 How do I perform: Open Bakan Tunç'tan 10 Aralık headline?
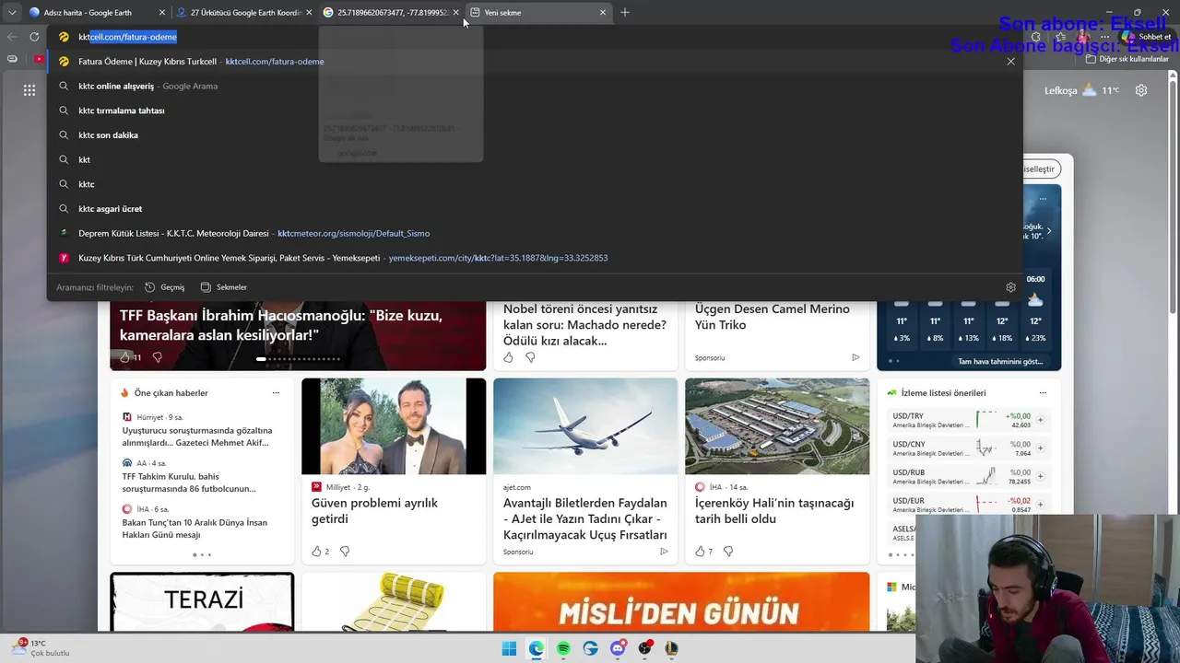(x=195, y=529)
